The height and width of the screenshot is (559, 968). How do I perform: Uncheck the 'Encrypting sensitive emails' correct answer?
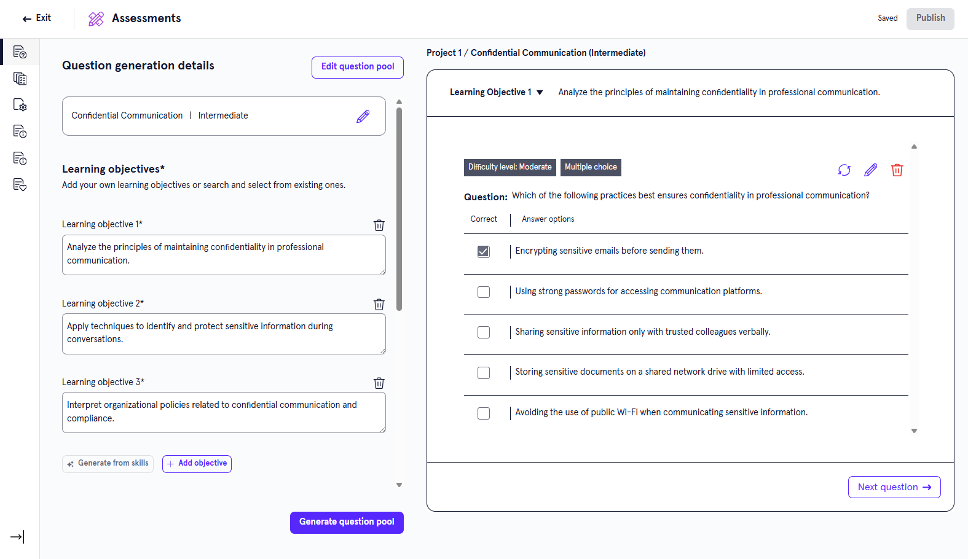coord(484,251)
